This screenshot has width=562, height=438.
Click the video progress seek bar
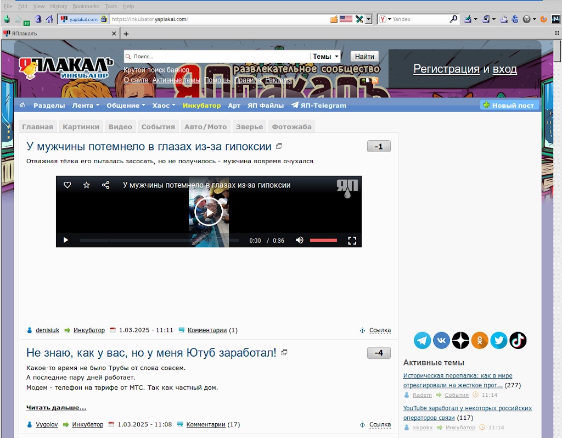point(159,241)
